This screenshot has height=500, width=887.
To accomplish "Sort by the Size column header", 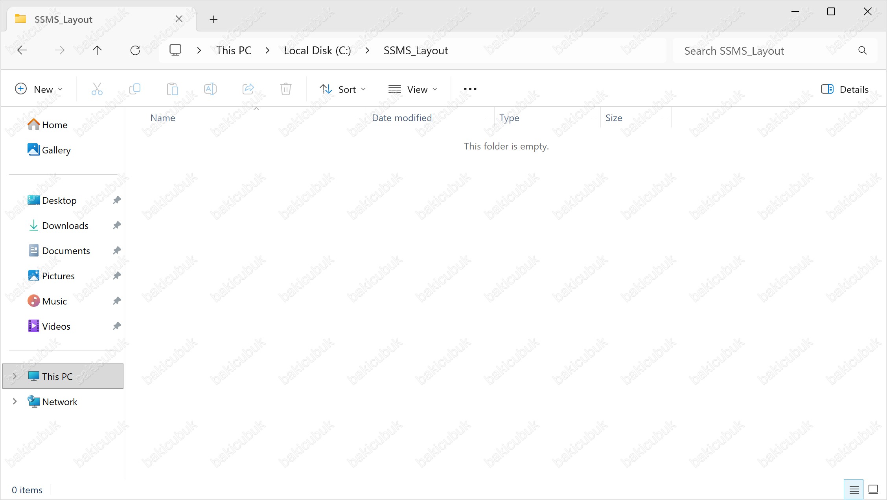I will click(x=636, y=118).
